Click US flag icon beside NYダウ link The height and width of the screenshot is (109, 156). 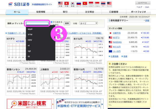coord(110,38)
